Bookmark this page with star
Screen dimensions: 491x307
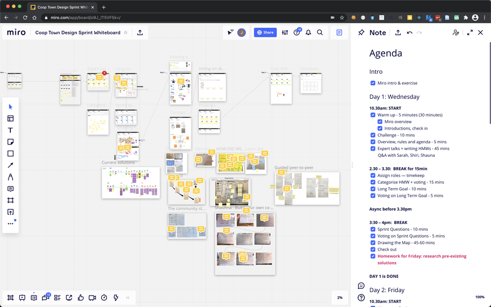[342, 18]
